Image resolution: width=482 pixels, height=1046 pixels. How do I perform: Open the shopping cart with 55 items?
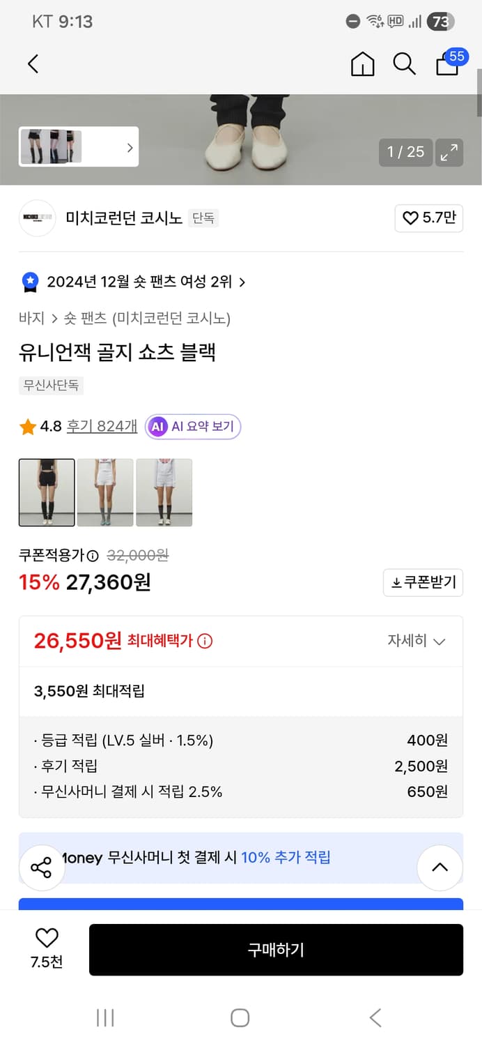[446, 65]
